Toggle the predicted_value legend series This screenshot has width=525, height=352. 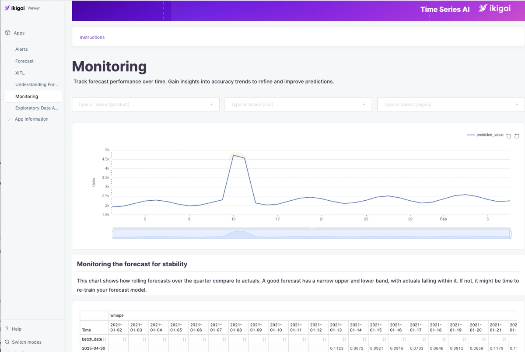click(485, 135)
